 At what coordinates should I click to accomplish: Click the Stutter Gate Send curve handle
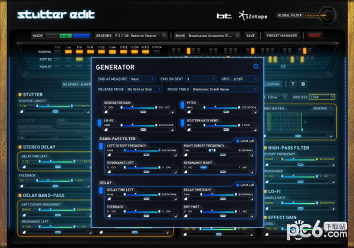coord(226,130)
